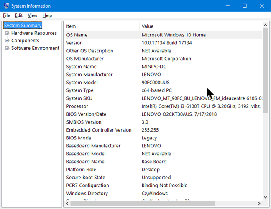Viewport: 271px width, 209px height.
Task: Click MINIPC-DC value
Action: pos(154,67)
